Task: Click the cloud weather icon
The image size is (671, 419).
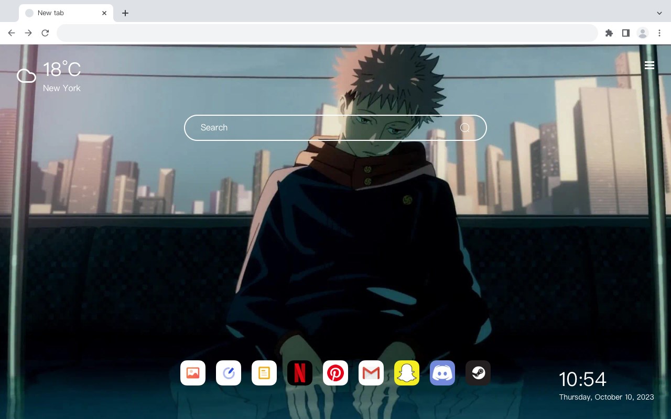Action: [26, 76]
